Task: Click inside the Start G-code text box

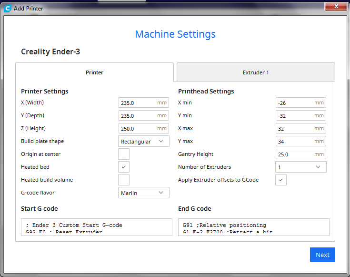Action: coord(97,227)
